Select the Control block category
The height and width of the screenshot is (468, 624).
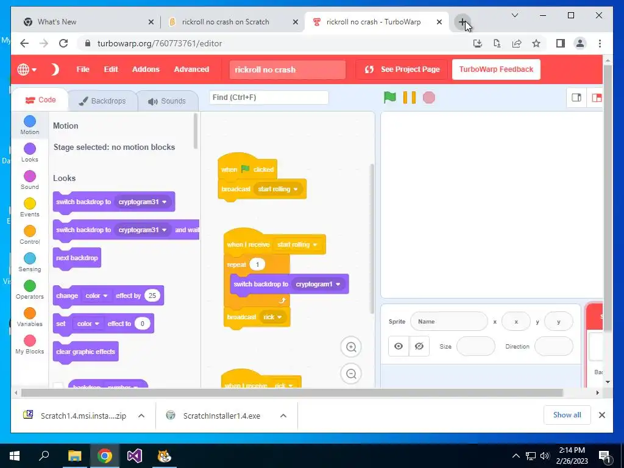[x=30, y=235]
